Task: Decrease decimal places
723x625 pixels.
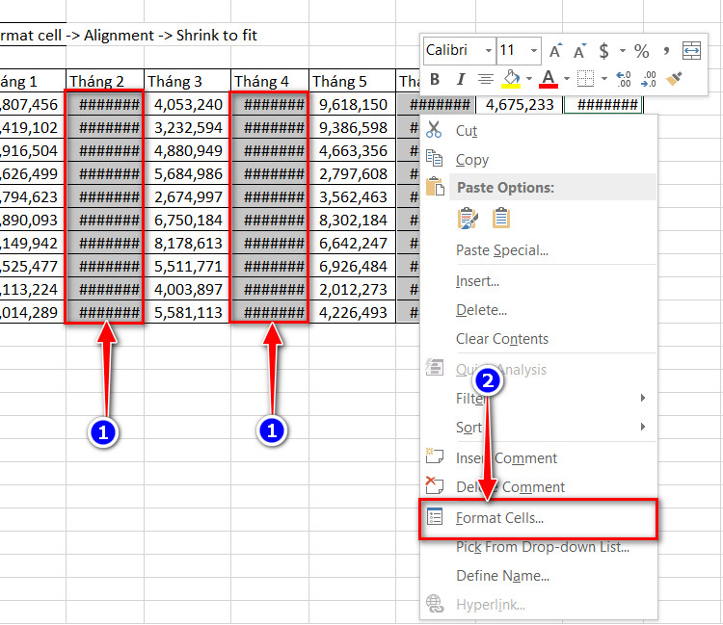Action: 649,79
